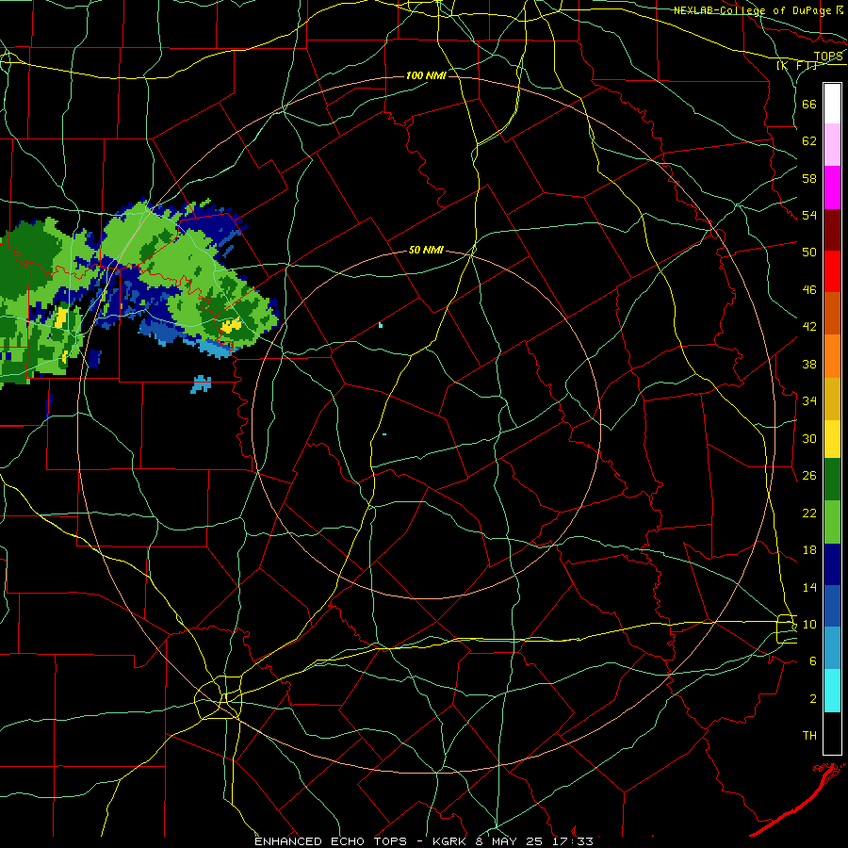Click the magenta legend swatch
This screenshot has height=848, width=848.
[x=832, y=188]
